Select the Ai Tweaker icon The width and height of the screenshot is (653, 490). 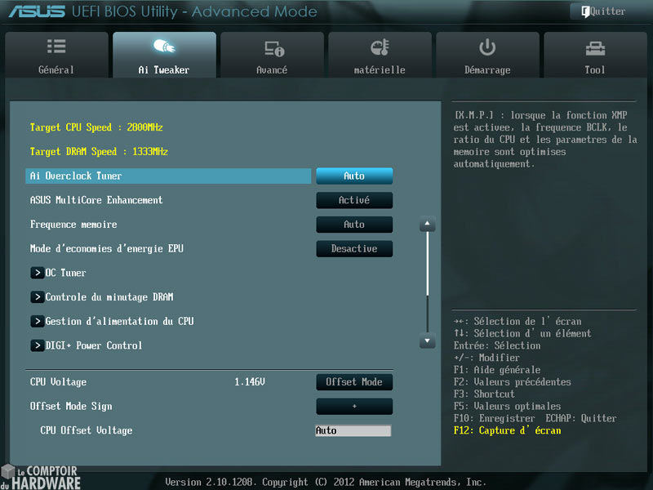(x=164, y=47)
